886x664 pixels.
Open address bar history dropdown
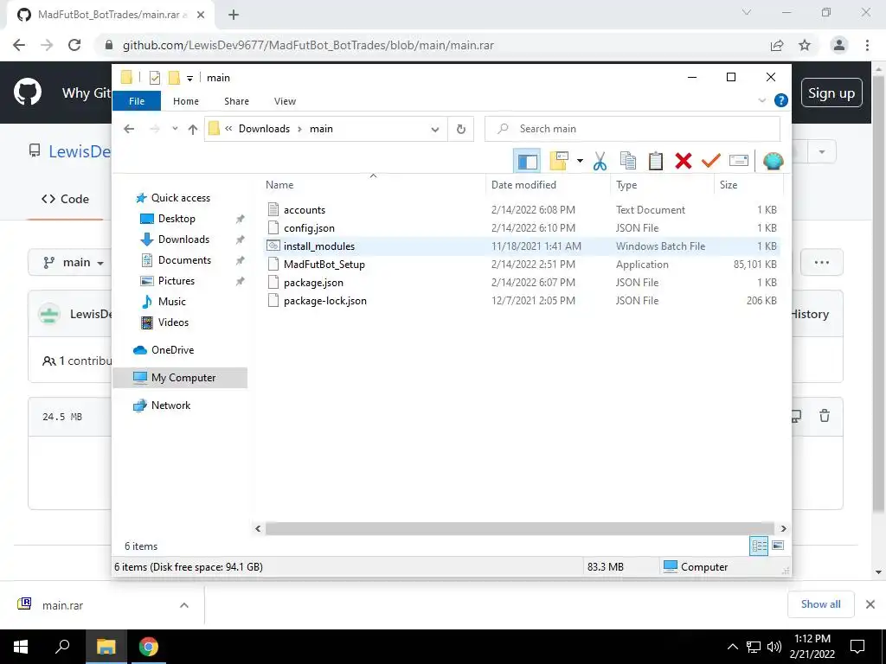tap(435, 130)
